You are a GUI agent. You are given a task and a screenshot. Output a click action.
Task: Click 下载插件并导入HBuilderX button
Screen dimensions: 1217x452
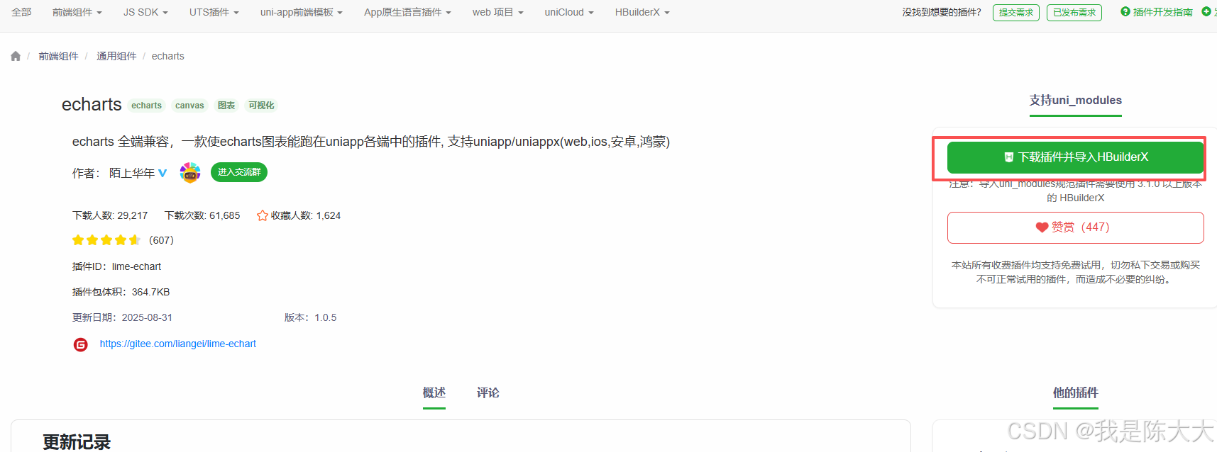pyautogui.click(x=1076, y=157)
